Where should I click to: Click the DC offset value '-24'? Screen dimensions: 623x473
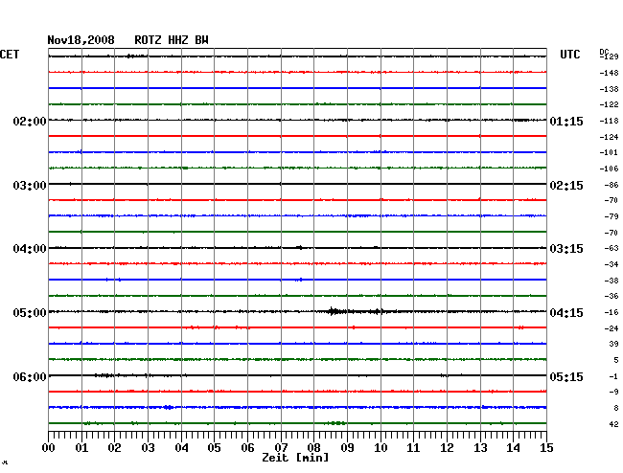(x=611, y=328)
